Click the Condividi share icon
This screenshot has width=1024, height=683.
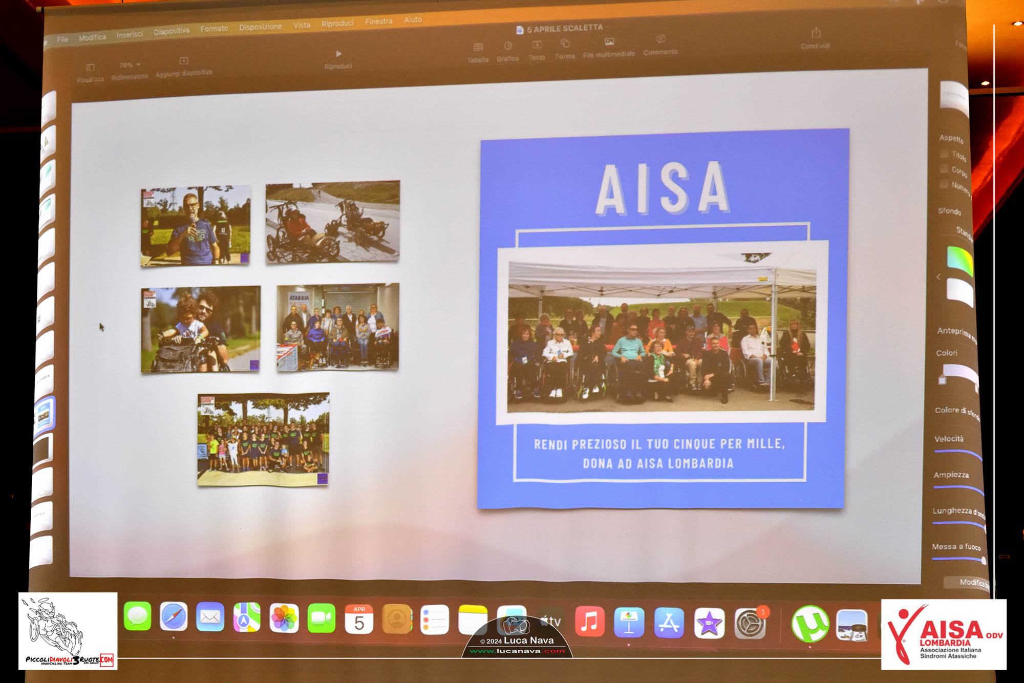click(816, 33)
